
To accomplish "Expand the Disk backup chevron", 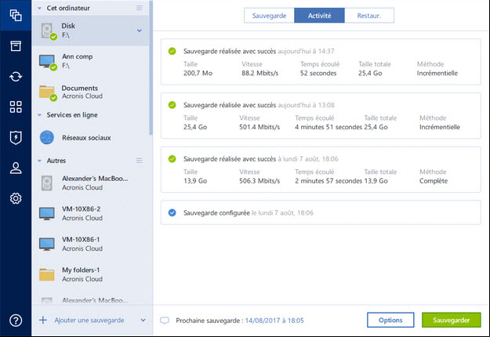I will [x=140, y=31].
